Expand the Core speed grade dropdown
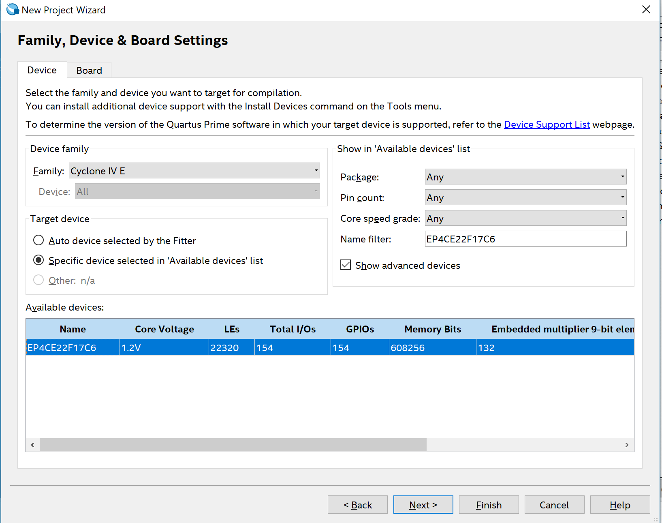 [x=525, y=218]
